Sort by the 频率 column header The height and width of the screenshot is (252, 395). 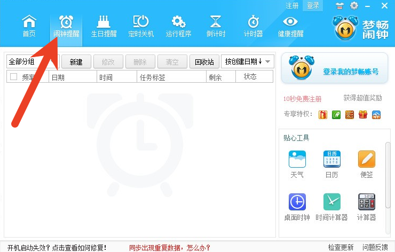pos(28,76)
